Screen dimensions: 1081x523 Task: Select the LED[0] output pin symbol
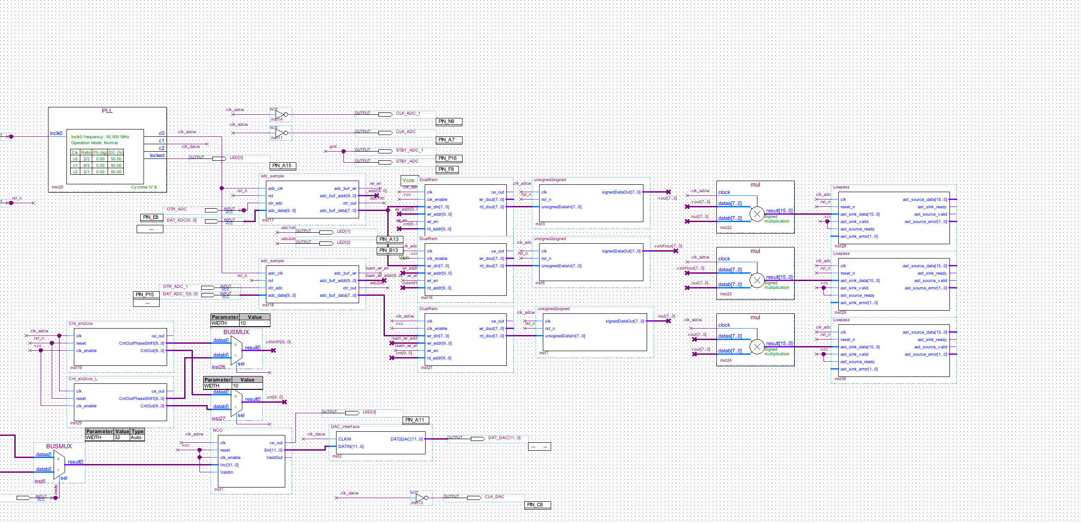click(x=219, y=159)
